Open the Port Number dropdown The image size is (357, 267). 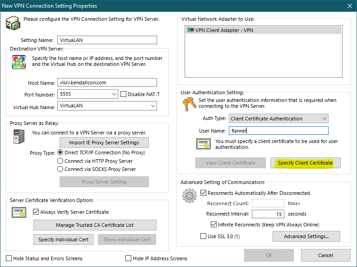(113, 94)
